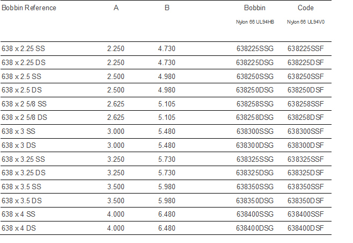This screenshot has height=243, width=353.
Task: Click column header A
Action: coord(116,8)
